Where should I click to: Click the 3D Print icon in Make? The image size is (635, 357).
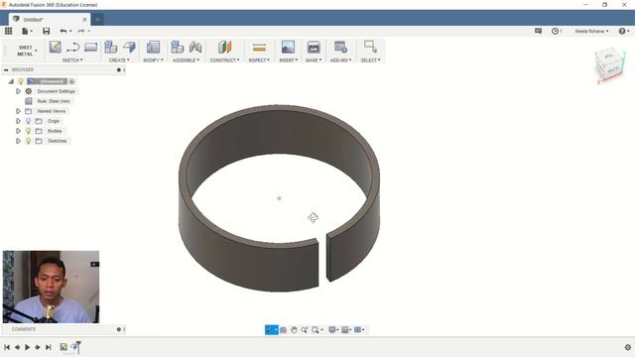click(314, 47)
